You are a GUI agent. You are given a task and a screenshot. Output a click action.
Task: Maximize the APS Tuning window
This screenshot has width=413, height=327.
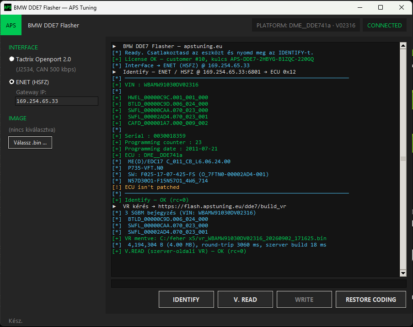(x=381, y=7)
